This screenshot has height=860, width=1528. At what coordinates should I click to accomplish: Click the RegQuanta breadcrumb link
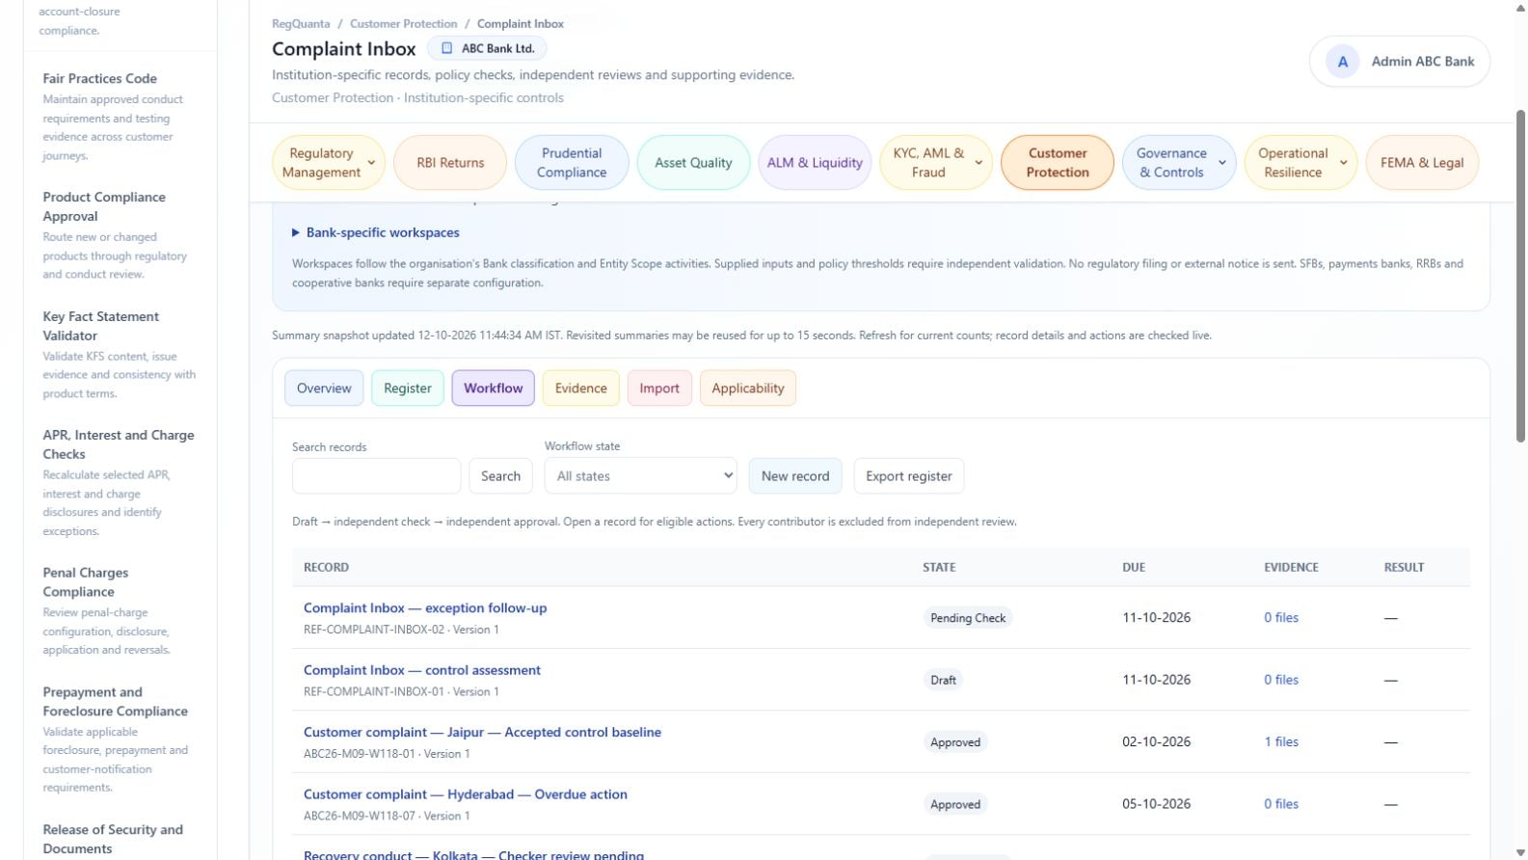(x=301, y=24)
